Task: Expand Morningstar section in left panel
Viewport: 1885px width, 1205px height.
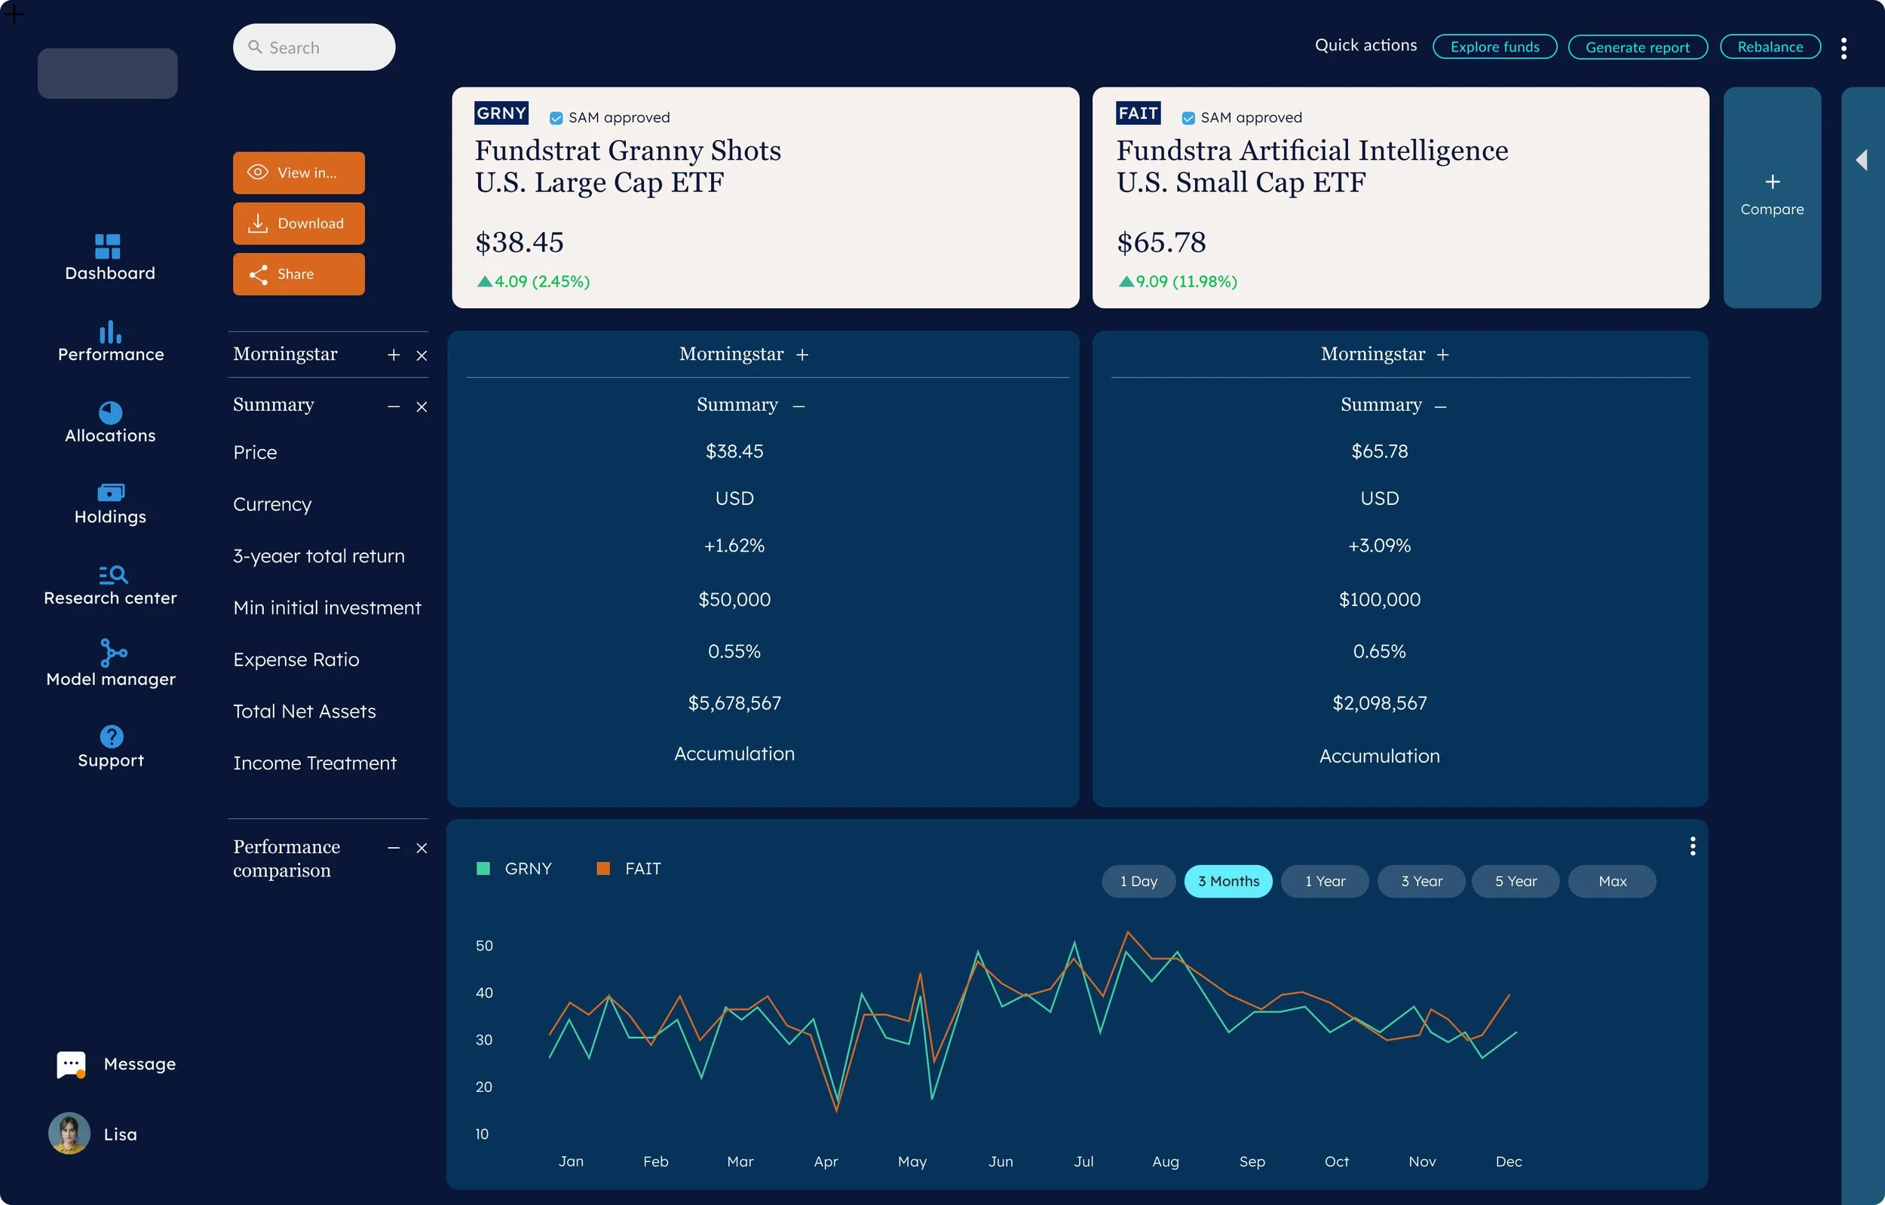Action: (393, 355)
